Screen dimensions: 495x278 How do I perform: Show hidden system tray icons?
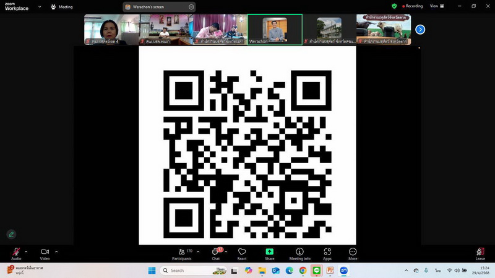(x=407, y=271)
